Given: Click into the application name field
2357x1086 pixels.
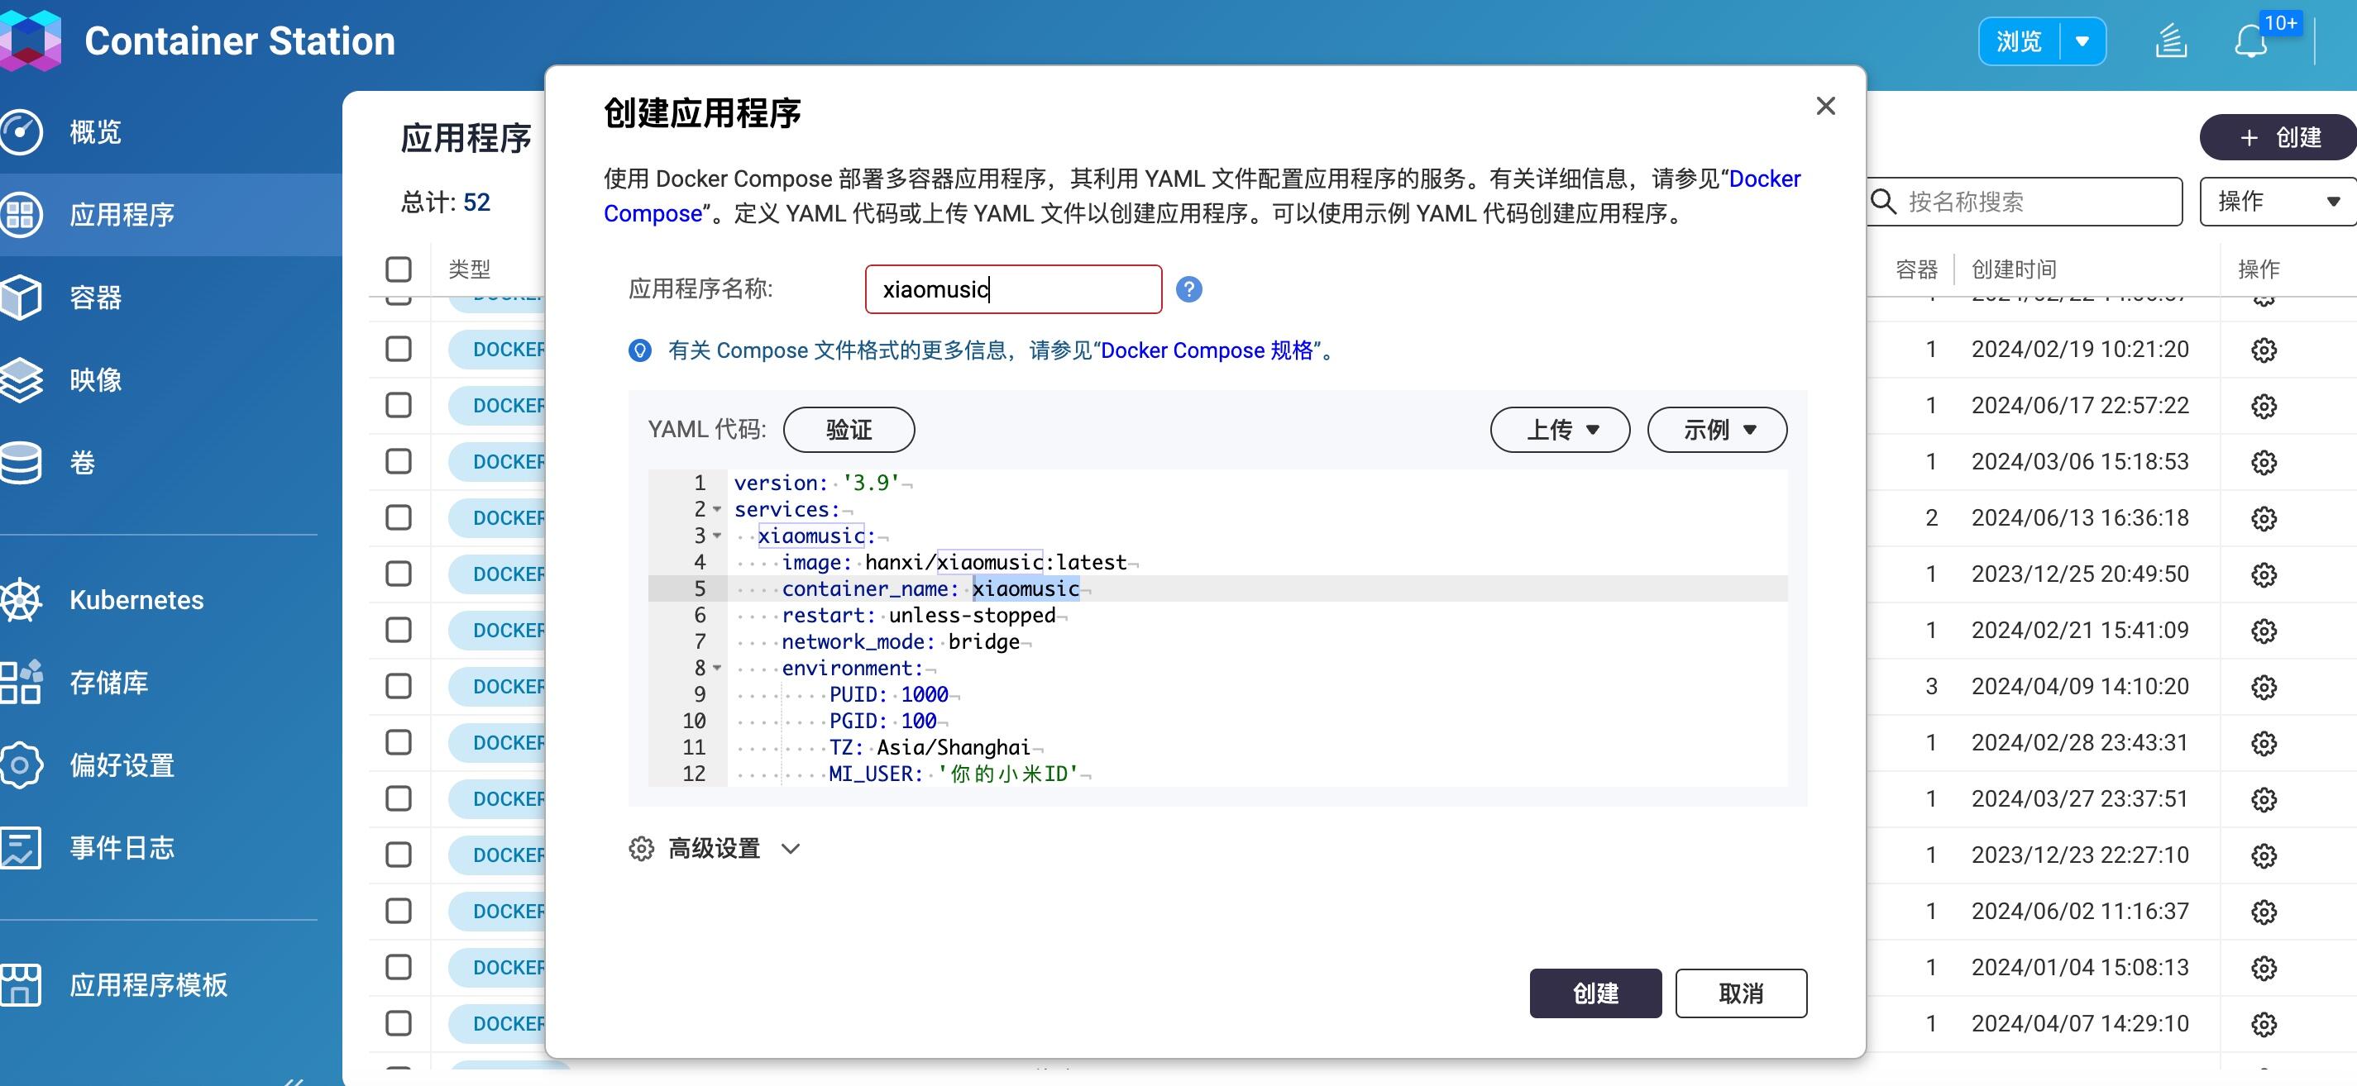Looking at the screenshot, I should [x=1013, y=289].
